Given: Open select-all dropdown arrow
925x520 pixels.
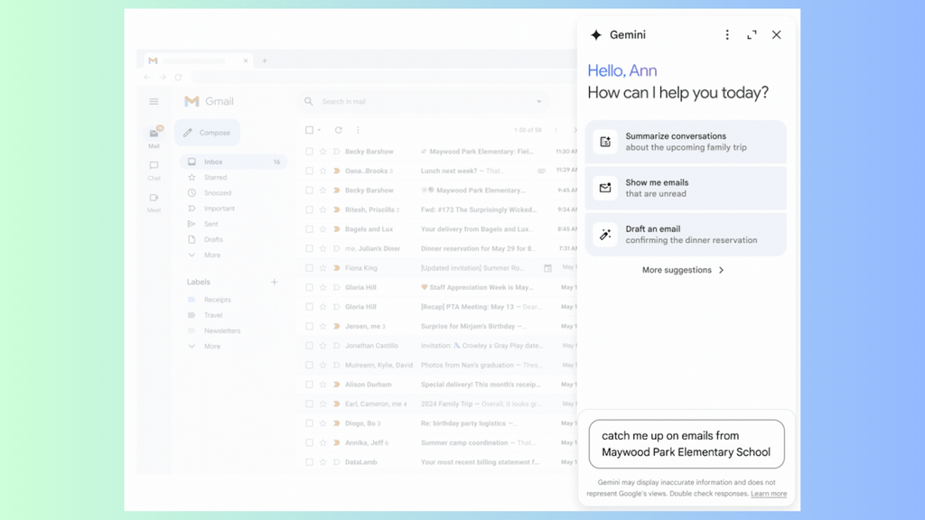Looking at the screenshot, I should [x=319, y=130].
